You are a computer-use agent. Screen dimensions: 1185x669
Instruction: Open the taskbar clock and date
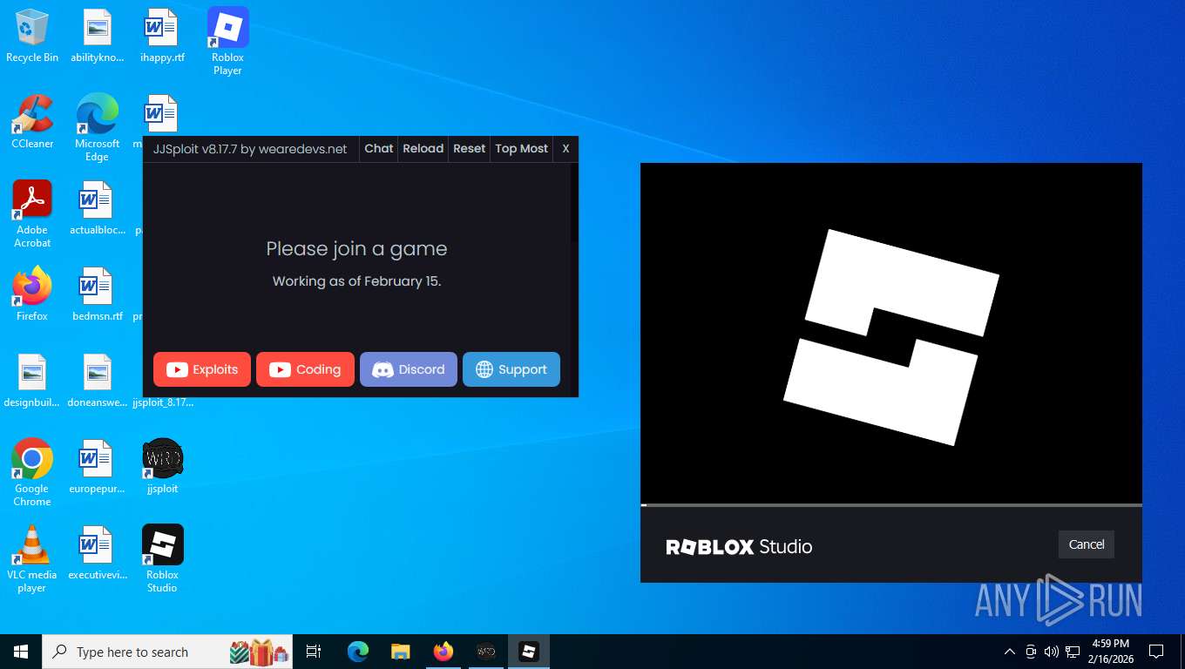click(1110, 652)
